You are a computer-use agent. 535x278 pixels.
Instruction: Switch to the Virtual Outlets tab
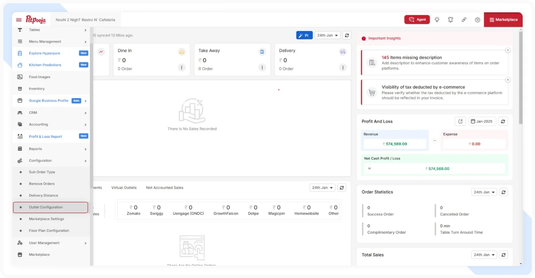click(x=124, y=188)
